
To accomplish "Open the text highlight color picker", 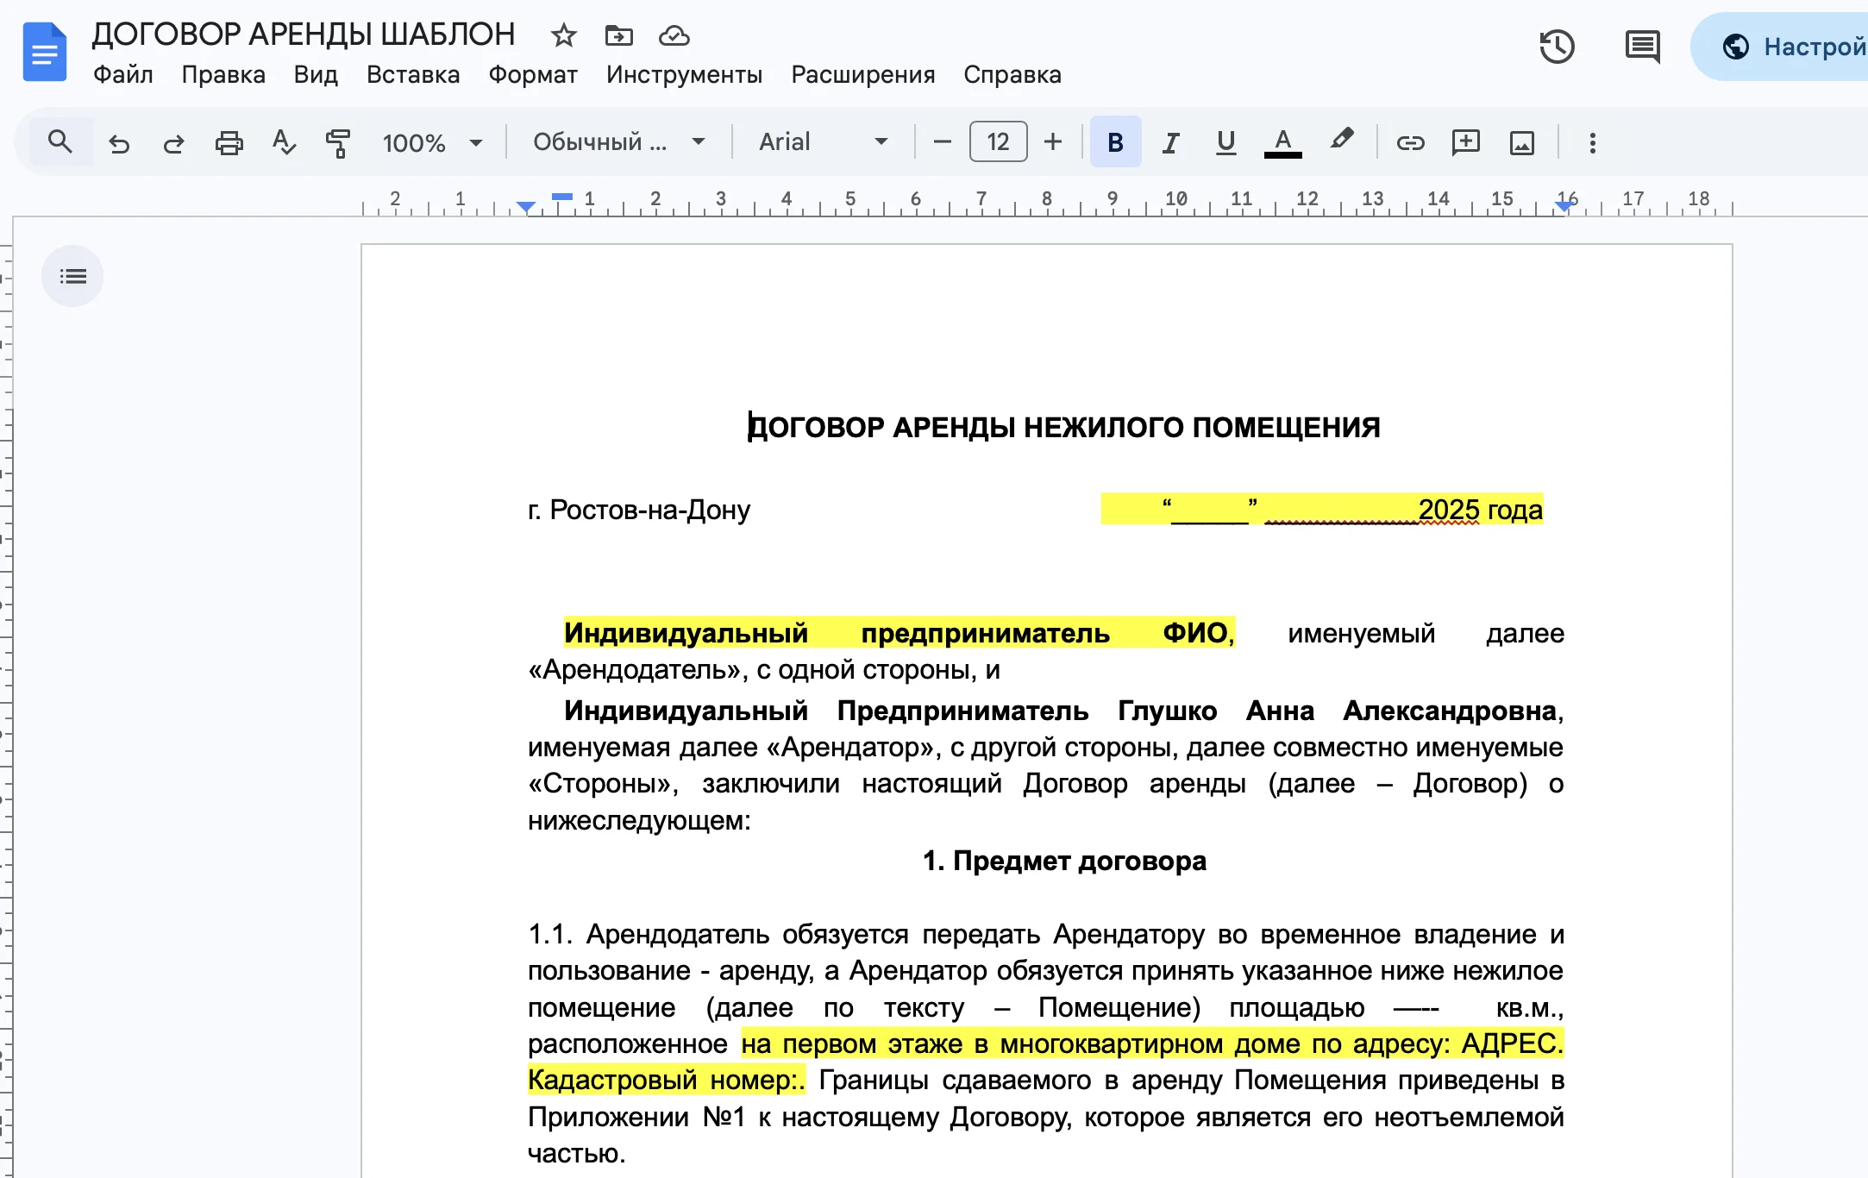I will click(1343, 141).
